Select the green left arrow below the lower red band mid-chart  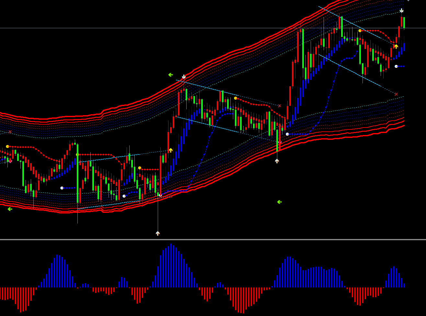(x=280, y=202)
